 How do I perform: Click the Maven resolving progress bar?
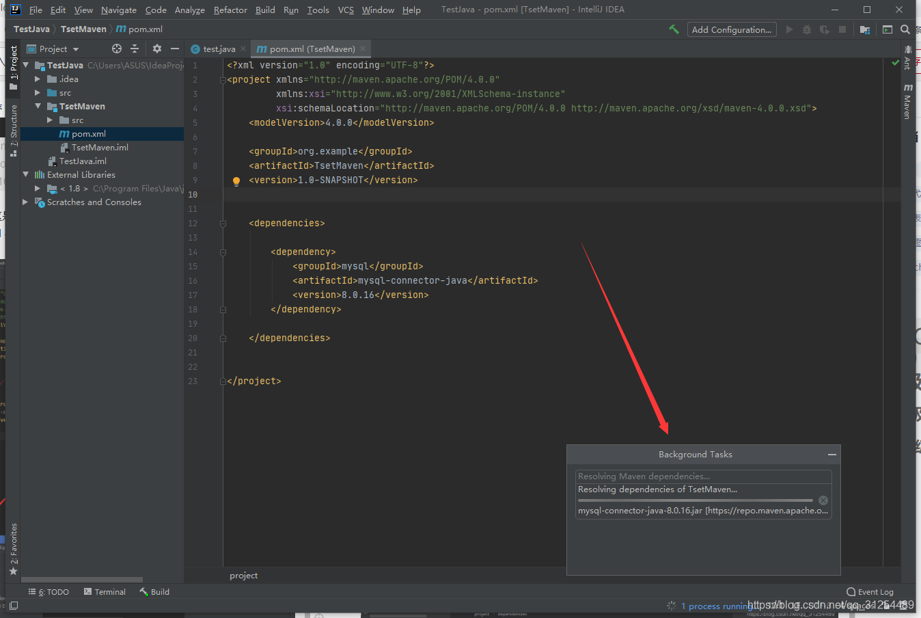696,500
